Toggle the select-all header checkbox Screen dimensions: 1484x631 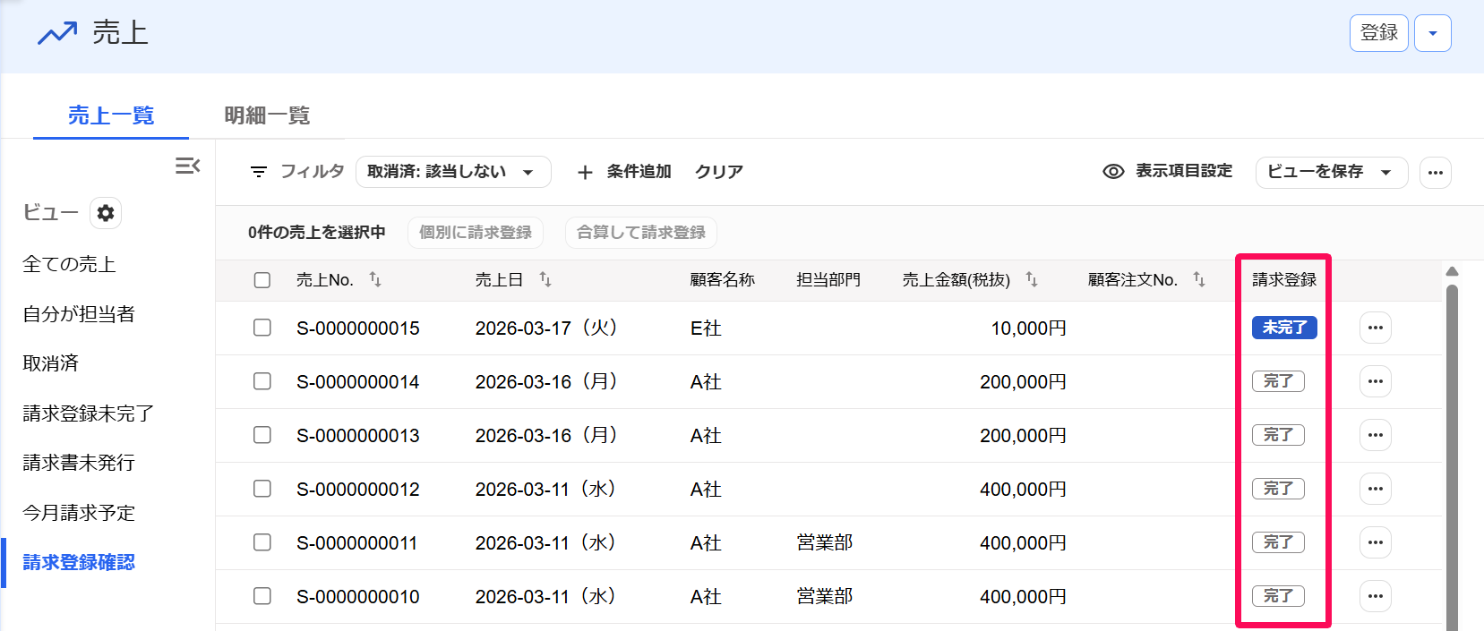[x=262, y=280]
